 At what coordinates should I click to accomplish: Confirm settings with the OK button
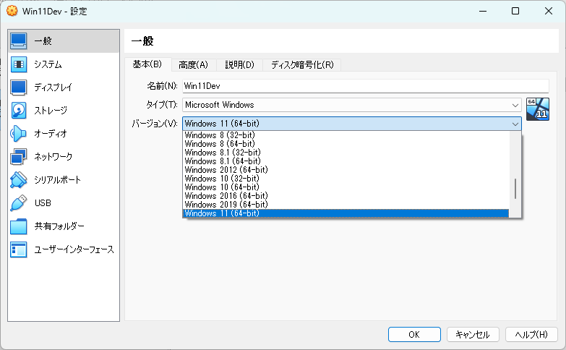(x=414, y=335)
